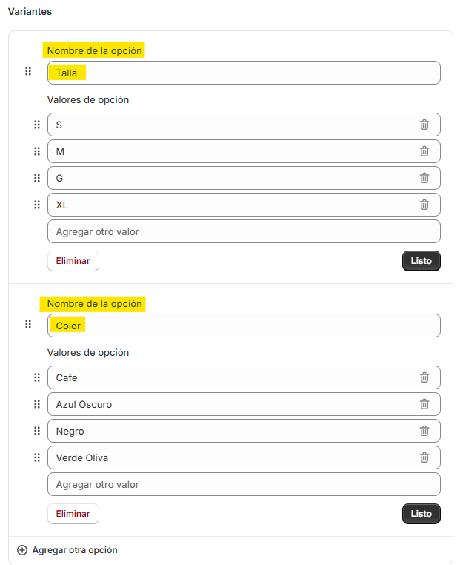Click the Color option name field
This screenshot has height=565, width=460.
pyautogui.click(x=244, y=326)
